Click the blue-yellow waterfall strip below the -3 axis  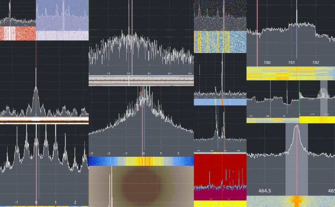[141, 161]
